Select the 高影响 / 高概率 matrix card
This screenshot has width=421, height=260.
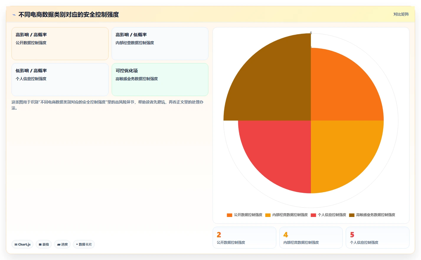pos(60,44)
